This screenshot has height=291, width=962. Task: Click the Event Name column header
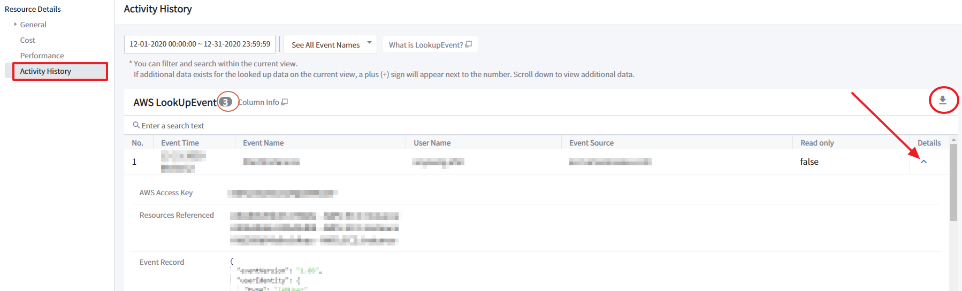pos(263,143)
